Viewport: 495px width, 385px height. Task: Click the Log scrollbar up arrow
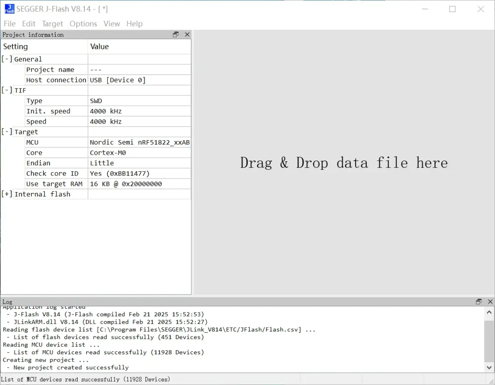(x=489, y=312)
